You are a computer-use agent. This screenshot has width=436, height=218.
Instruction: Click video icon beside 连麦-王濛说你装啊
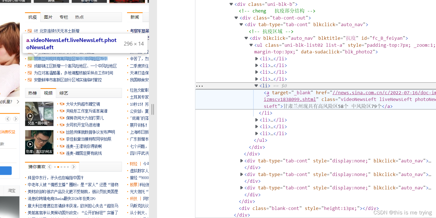(62, 146)
